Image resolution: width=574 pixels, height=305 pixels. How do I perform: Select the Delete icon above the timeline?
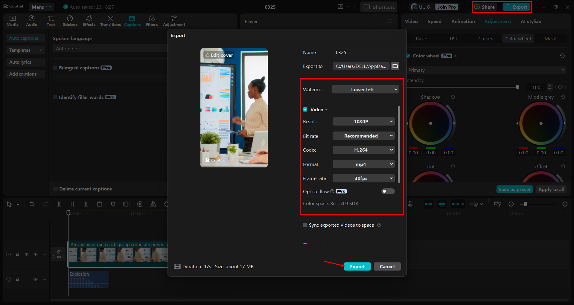click(x=100, y=204)
